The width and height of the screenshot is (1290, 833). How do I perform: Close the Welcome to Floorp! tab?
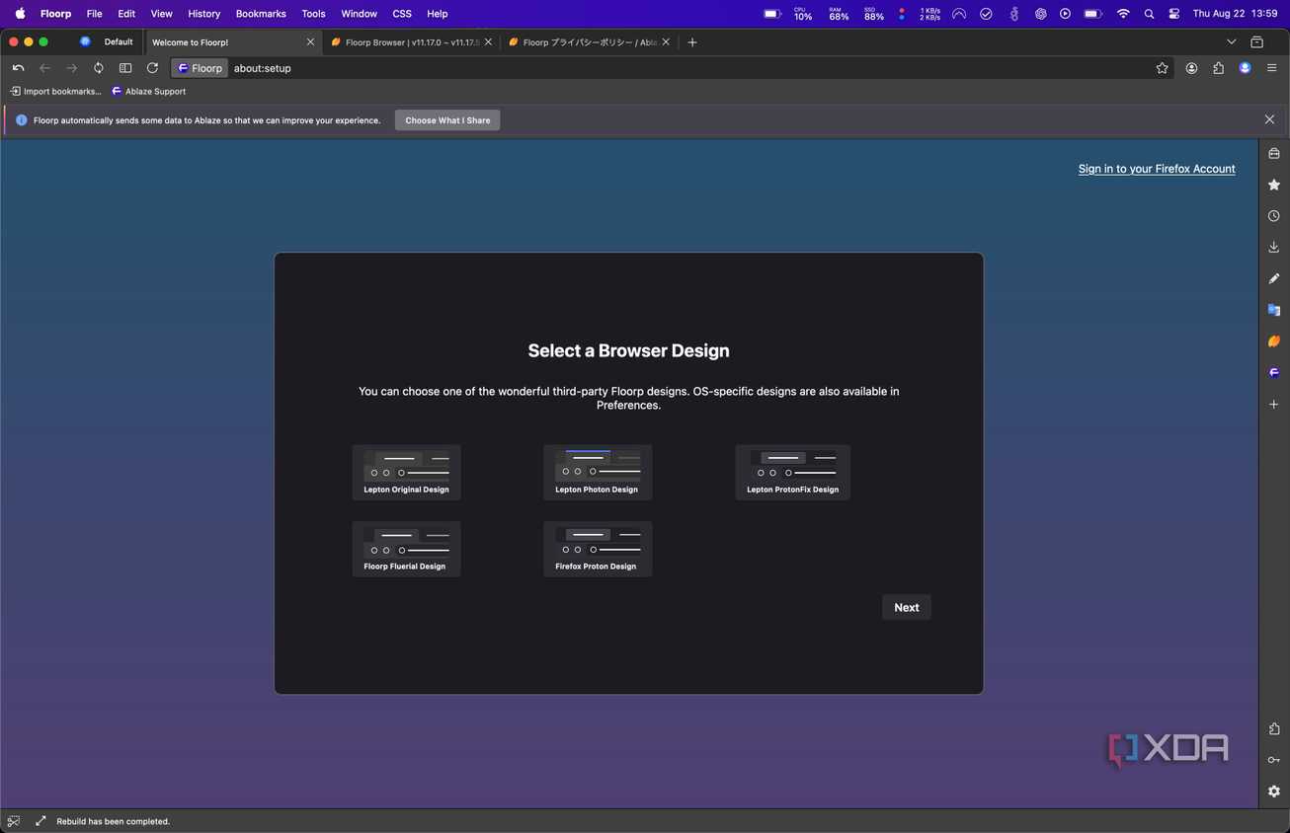(310, 42)
